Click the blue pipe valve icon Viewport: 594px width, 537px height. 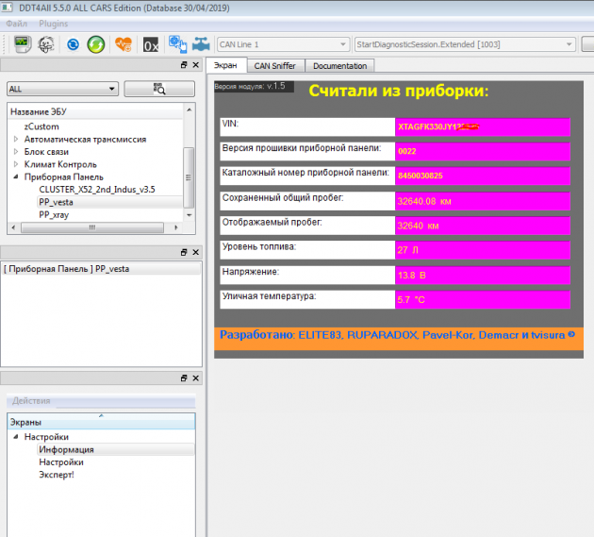(x=201, y=44)
